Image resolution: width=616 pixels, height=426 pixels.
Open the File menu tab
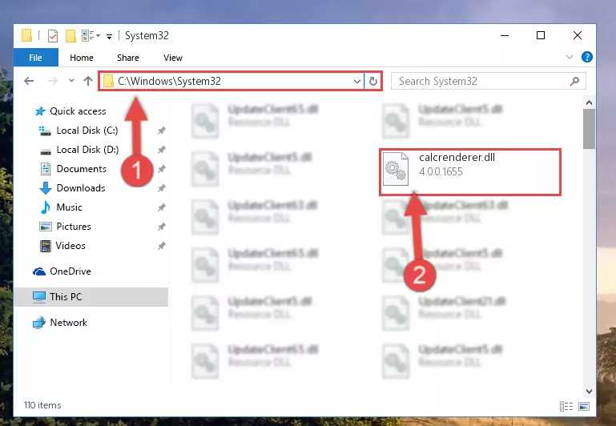click(36, 58)
